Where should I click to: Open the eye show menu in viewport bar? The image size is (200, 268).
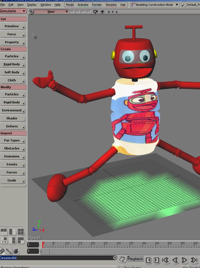point(102,12)
